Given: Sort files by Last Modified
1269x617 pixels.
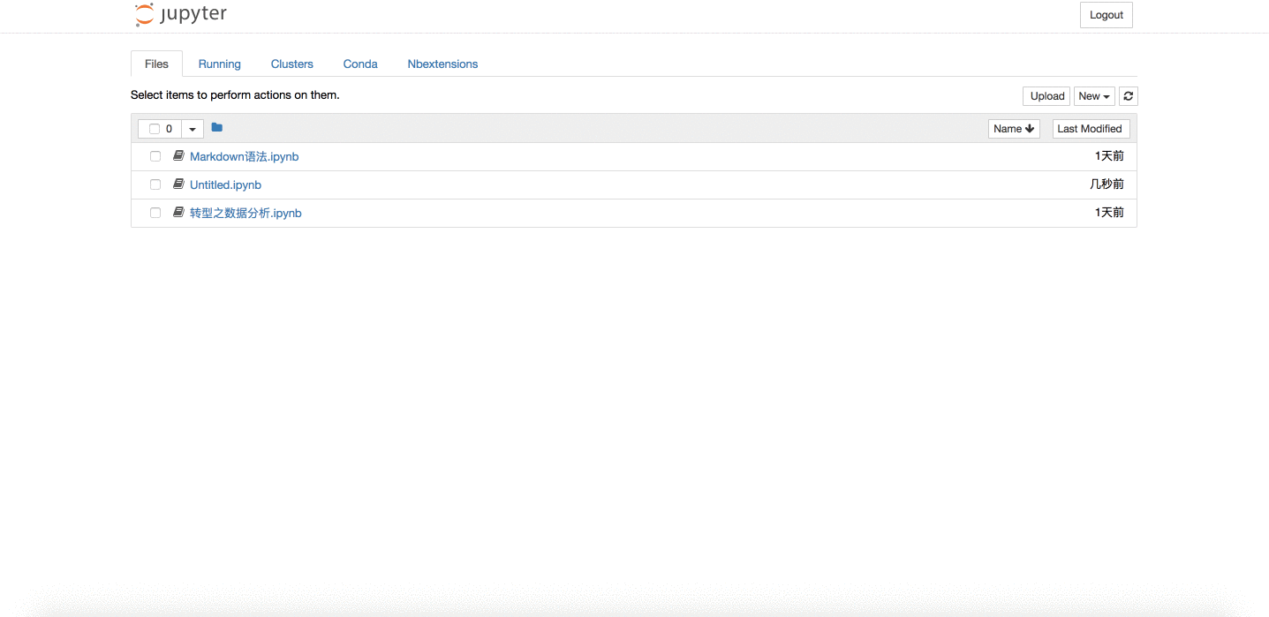Looking at the screenshot, I should [x=1091, y=128].
